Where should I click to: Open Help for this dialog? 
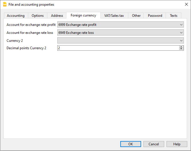click(177, 144)
